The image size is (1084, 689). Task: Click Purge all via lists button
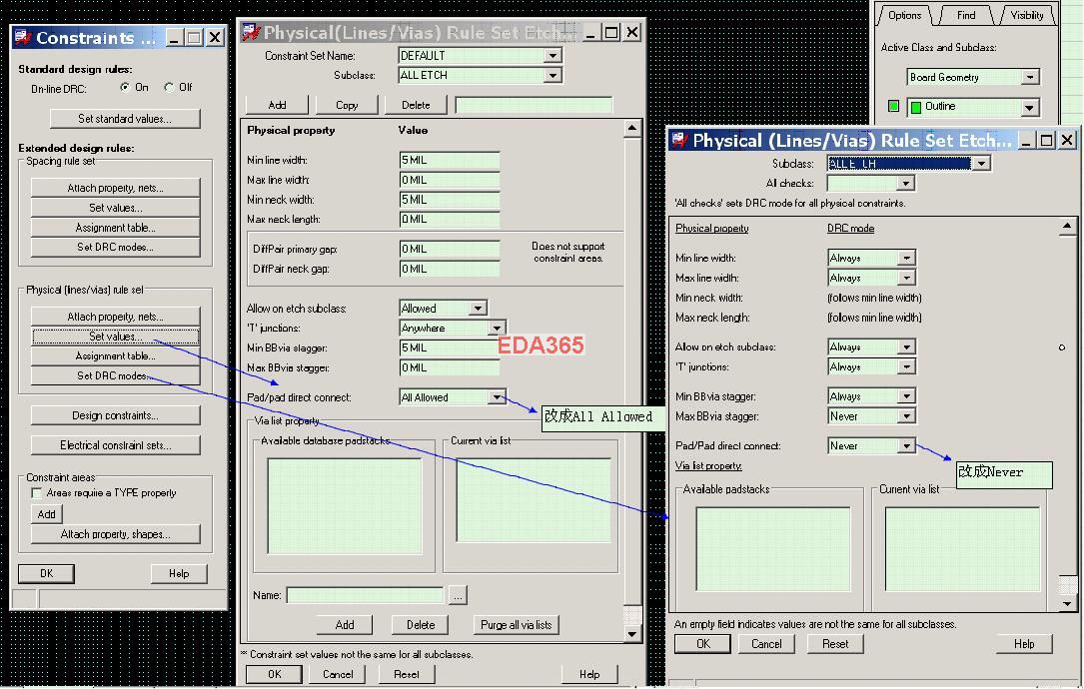click(516, 625)
